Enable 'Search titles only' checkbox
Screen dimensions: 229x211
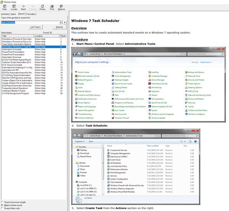pyautogui.click(x=2, y=208)
